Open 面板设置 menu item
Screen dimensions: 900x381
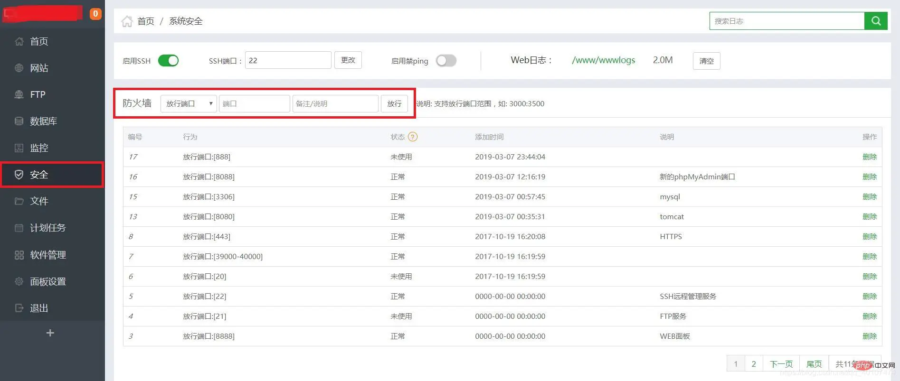[x=47, y=281]
